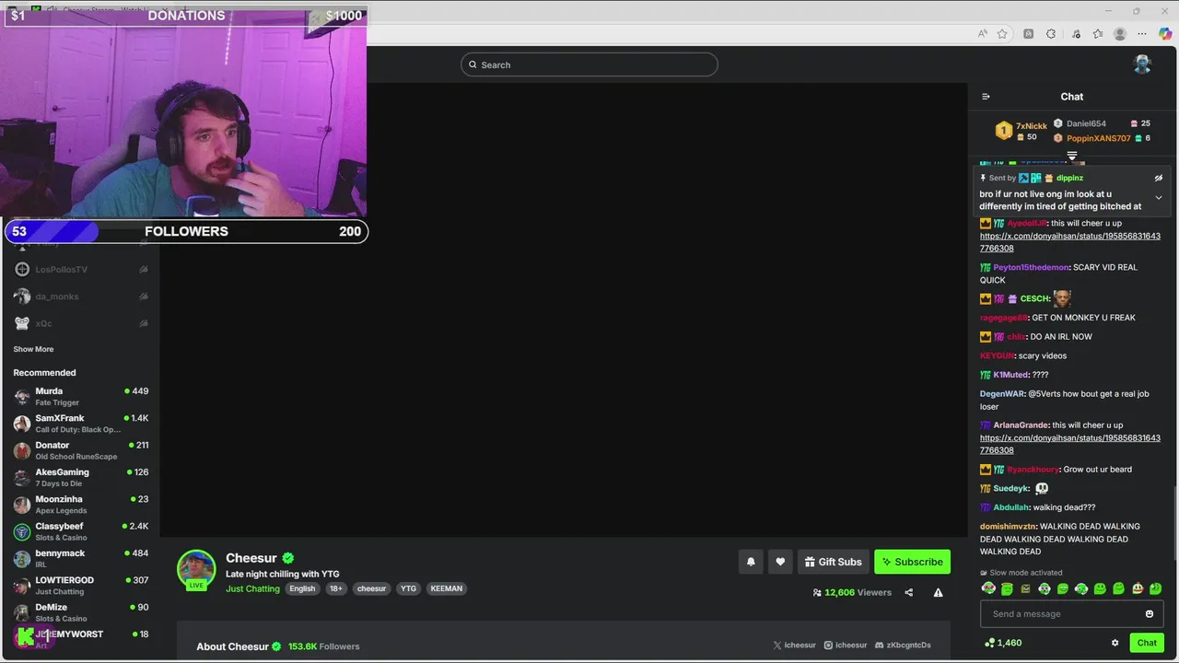The height and width of the screenshot is (663, 1179).
Task: Open chat settings gear icon
Action: 1115,643
